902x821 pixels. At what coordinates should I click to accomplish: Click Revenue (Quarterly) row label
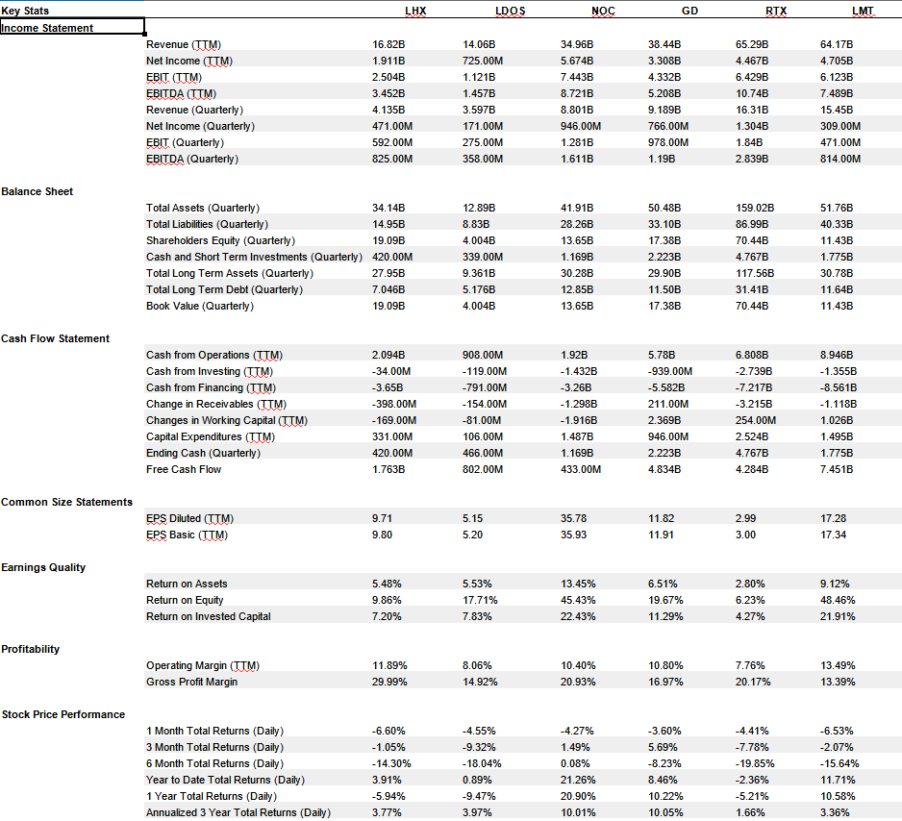[194, 110]
